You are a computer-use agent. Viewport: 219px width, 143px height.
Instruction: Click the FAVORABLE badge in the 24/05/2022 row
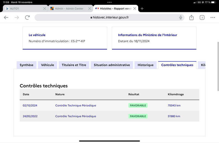(138, 116)
